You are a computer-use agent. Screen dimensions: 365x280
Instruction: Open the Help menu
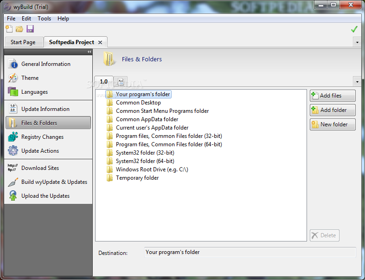[x=63, y=19]
